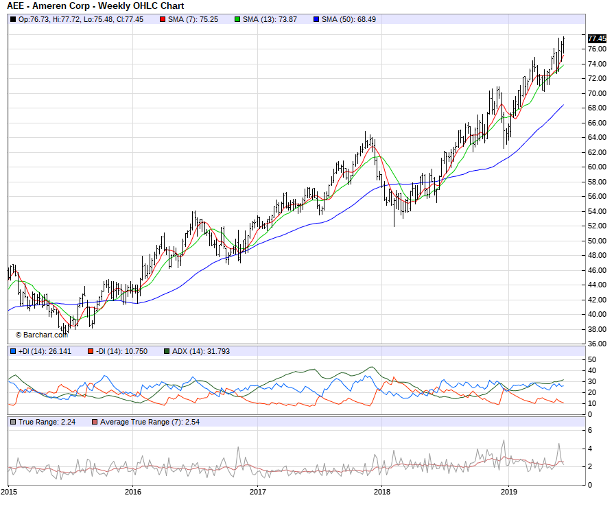The height and width of the screenshot is (513, 614).
Task: Click the 30 label on the ADX panel axis
Action: tap(592, 381)
